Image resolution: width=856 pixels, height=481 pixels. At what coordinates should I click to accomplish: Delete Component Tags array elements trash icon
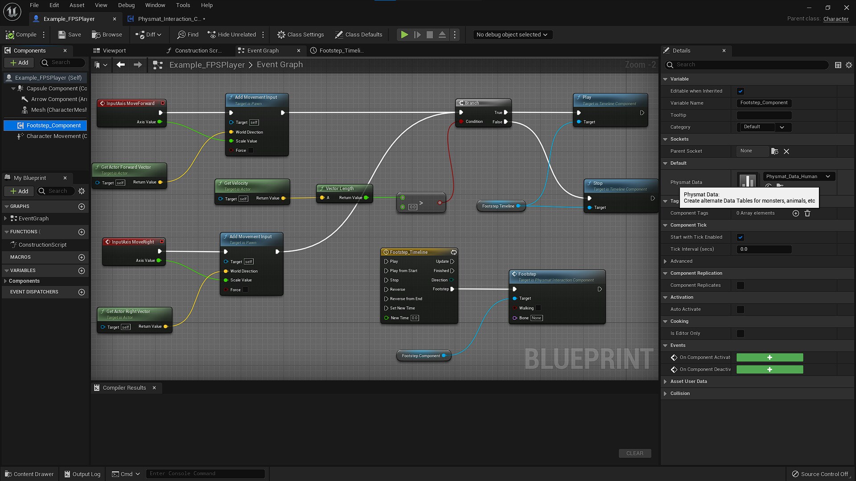[x=807, y=213]
